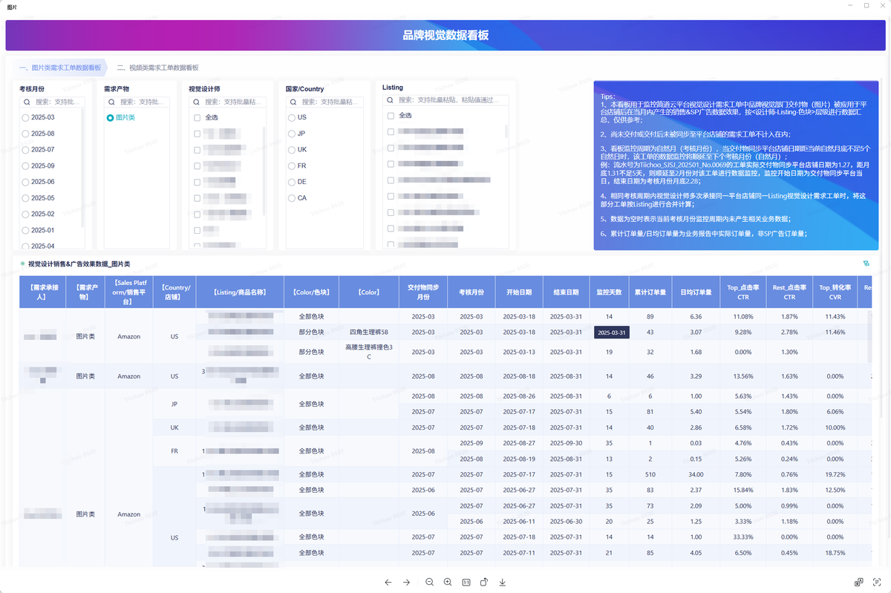Click the zoom out magnifier icon
Image resolution: width=891 pixels, height=593 pixels.
430,583
